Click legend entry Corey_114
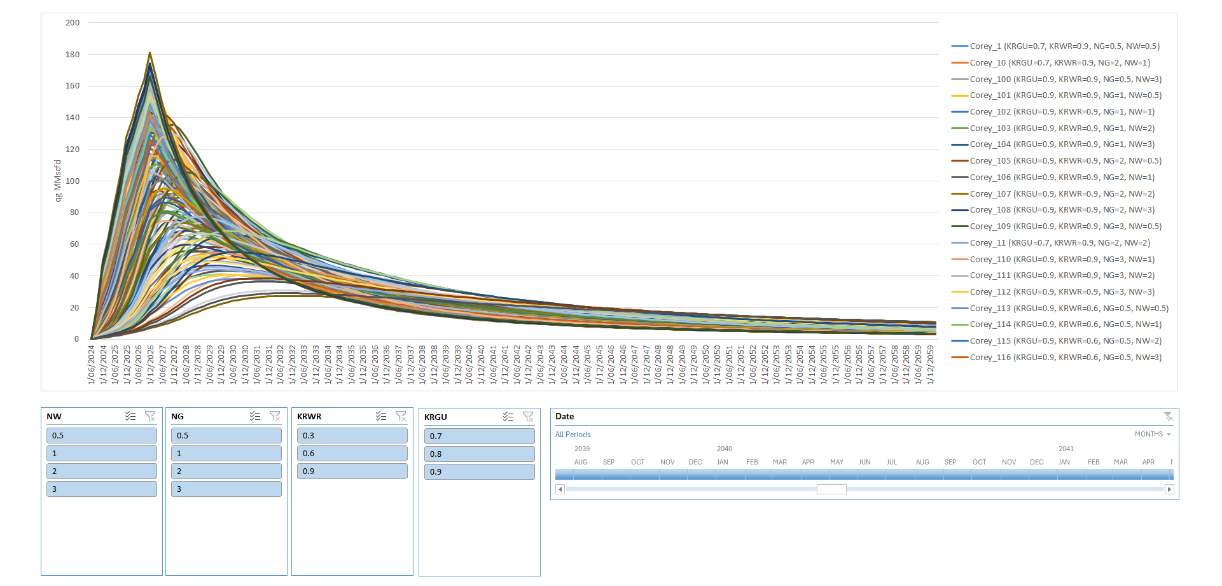Screen dimensions: 1222x586 (1057, 324)
